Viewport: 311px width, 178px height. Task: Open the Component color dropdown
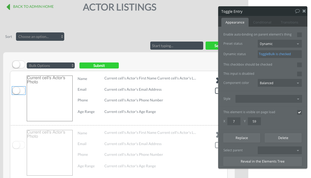(280, 83)
